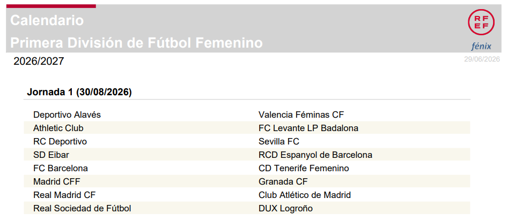Select SD Eibar home team
This screenshot has width=508, height=221.
coord(51,155)
